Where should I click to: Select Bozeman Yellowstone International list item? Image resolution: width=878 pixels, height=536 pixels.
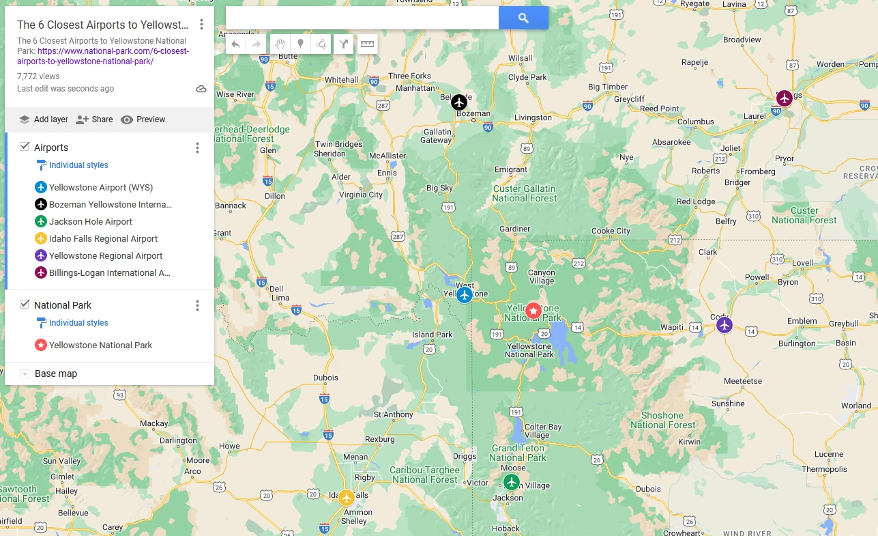tap(110, 204)
